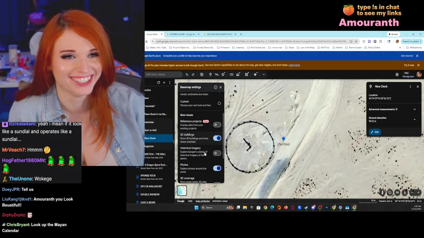This screenshot has height=238, width=424.
Task: Click the Manage plan PRO link
Action: coord(408,76)
